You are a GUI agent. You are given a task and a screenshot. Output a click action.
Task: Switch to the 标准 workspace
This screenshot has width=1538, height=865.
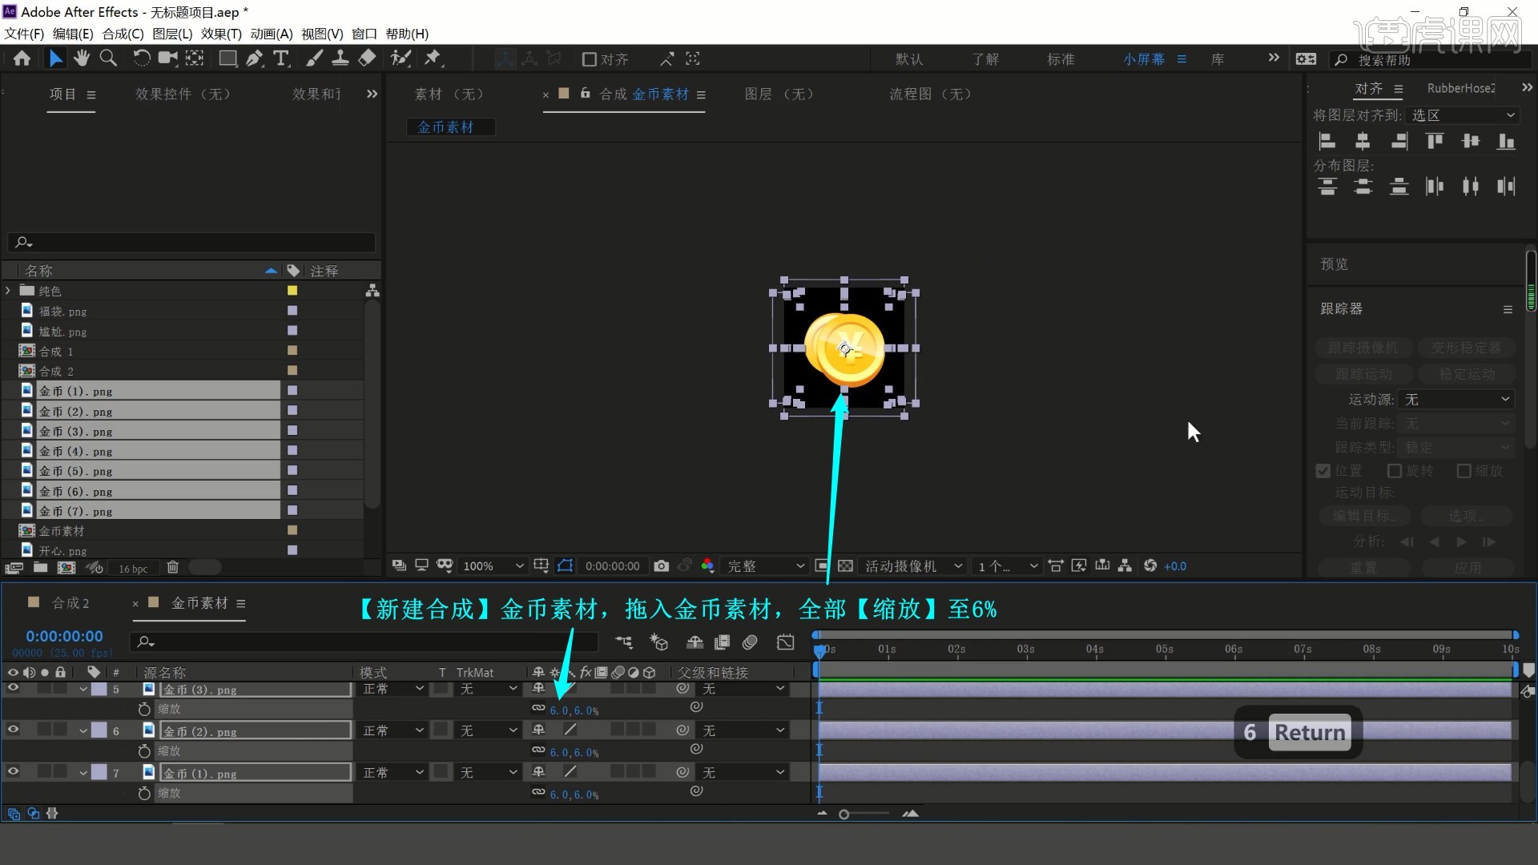pyautogui.click(x=1061, y=59)
